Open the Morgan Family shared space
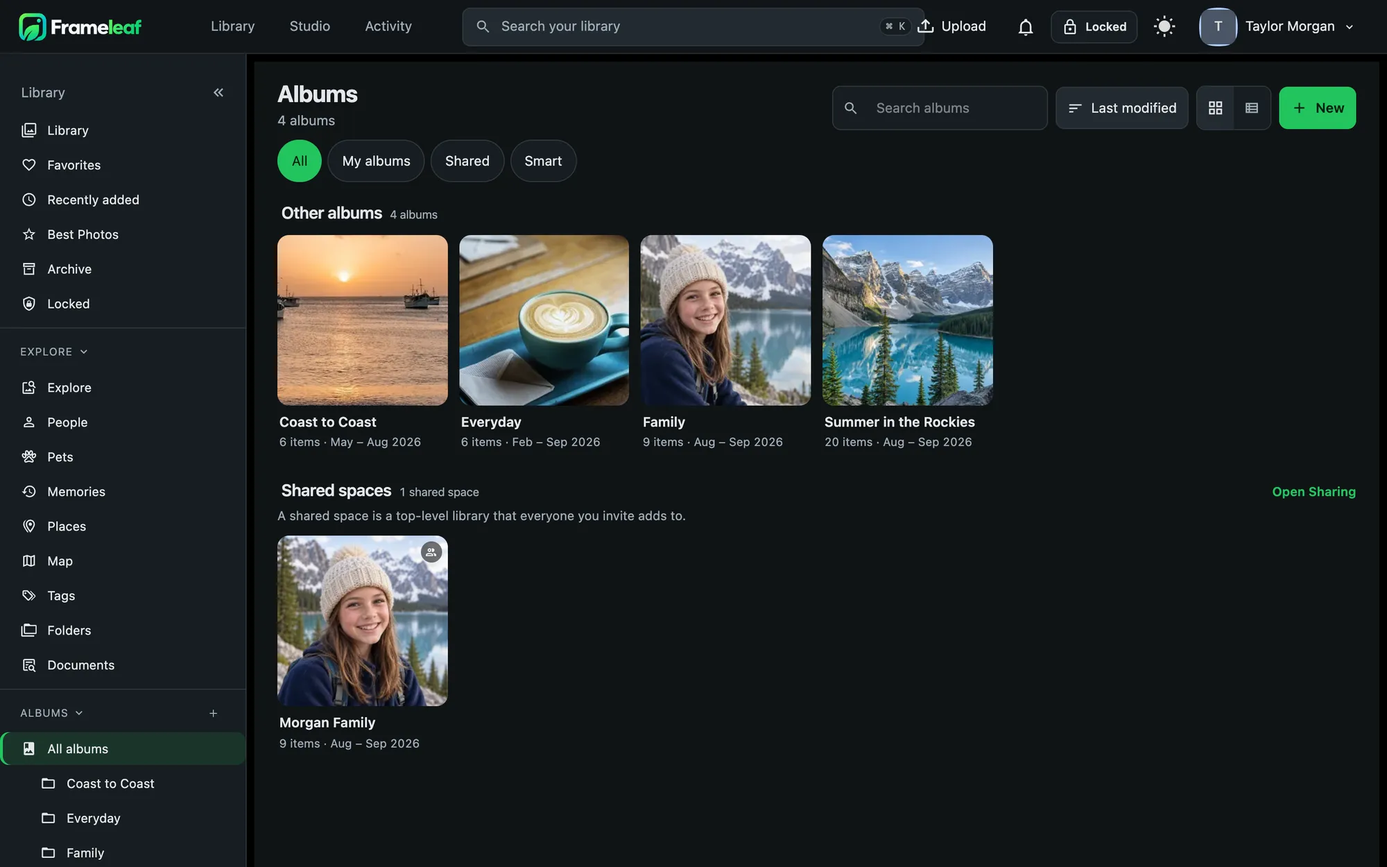Image resolution: width=1387 pixels, height=867 pixels. 363,621
